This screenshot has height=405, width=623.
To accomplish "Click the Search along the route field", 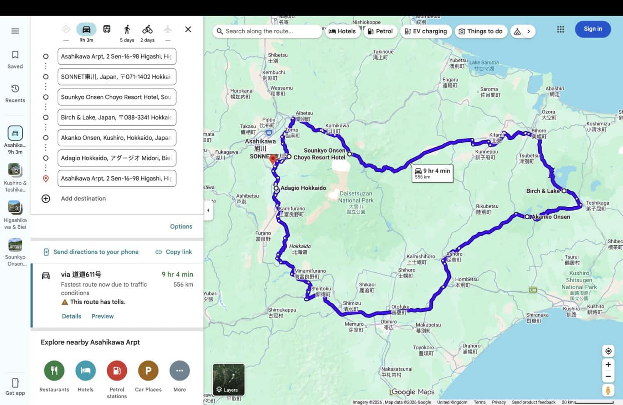I will click(267, 31).
